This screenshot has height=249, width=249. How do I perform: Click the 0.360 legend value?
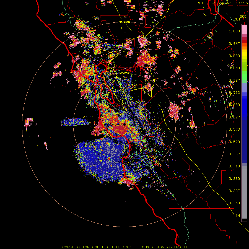click(x=234, y=179)
